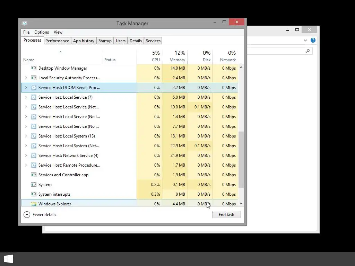Sort by the Status column header
This screenshot has width=355, height=266.
[x=119, y=56]
